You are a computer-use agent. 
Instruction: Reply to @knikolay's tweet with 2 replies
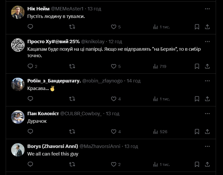pyautogui.click(x=30, y=66)
